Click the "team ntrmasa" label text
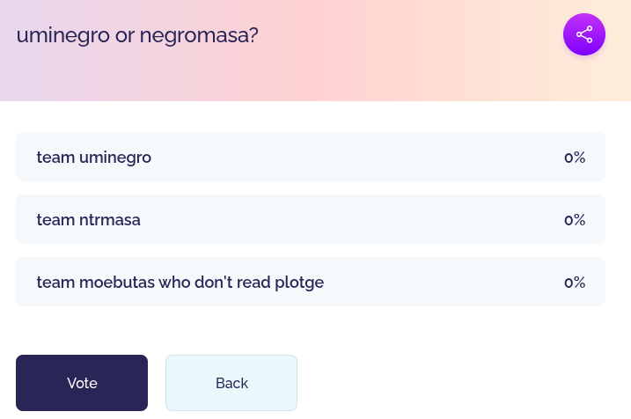 point(89,220)
